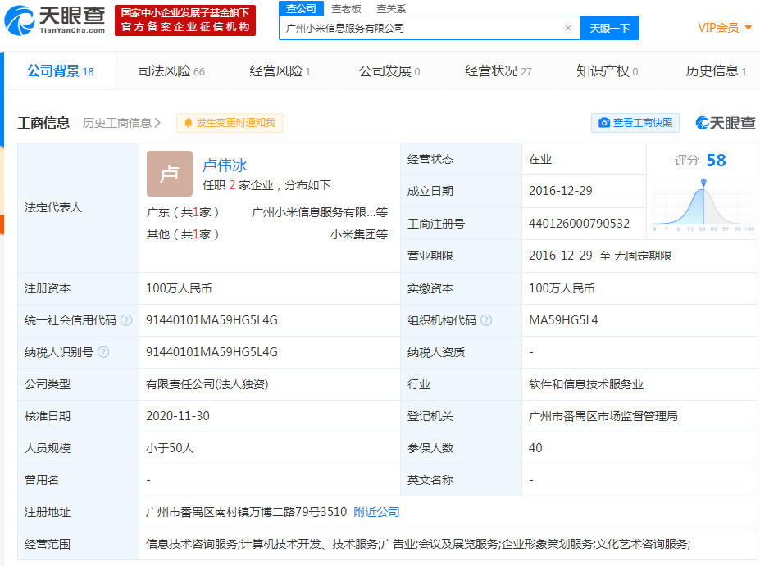Image resolution: width=760 pixels, height=566 pixels.
Task: Click the 工商信息 section heading
Action: tap(43, 123)
